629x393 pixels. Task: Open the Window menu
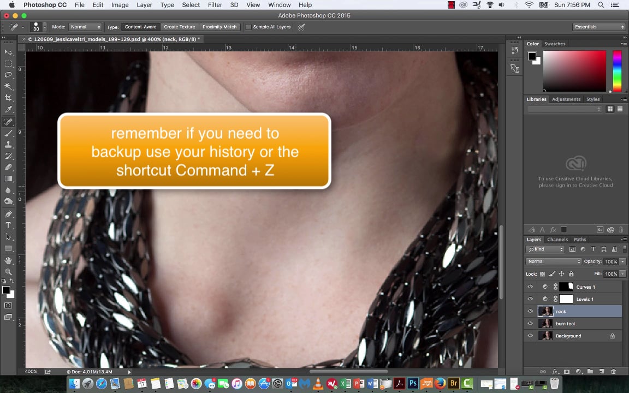pos(279,5)
